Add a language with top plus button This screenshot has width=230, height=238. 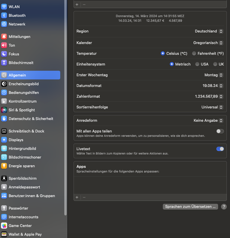coord(77,5)
